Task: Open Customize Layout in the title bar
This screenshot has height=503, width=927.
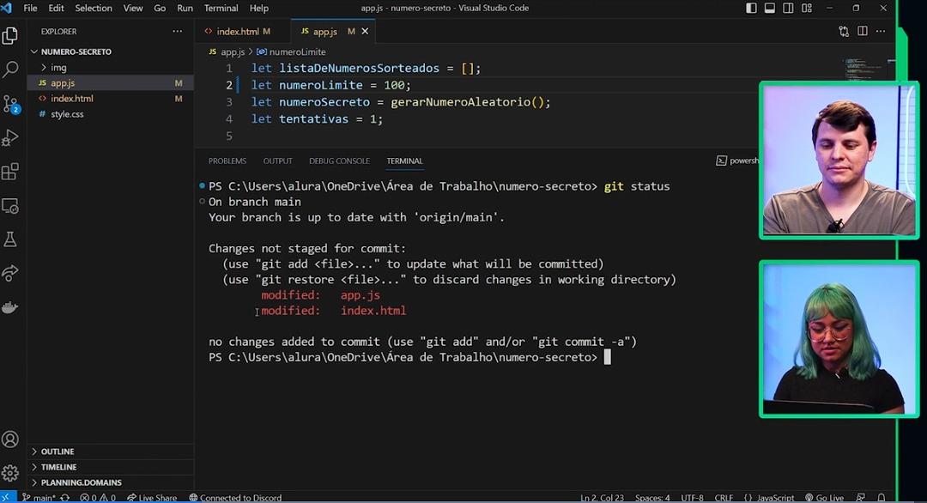Action: tap(807, 9)
